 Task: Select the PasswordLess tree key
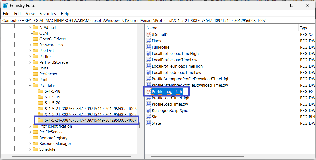51,45
